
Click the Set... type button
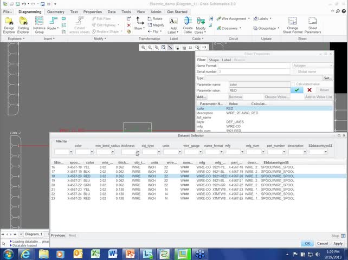328,78
